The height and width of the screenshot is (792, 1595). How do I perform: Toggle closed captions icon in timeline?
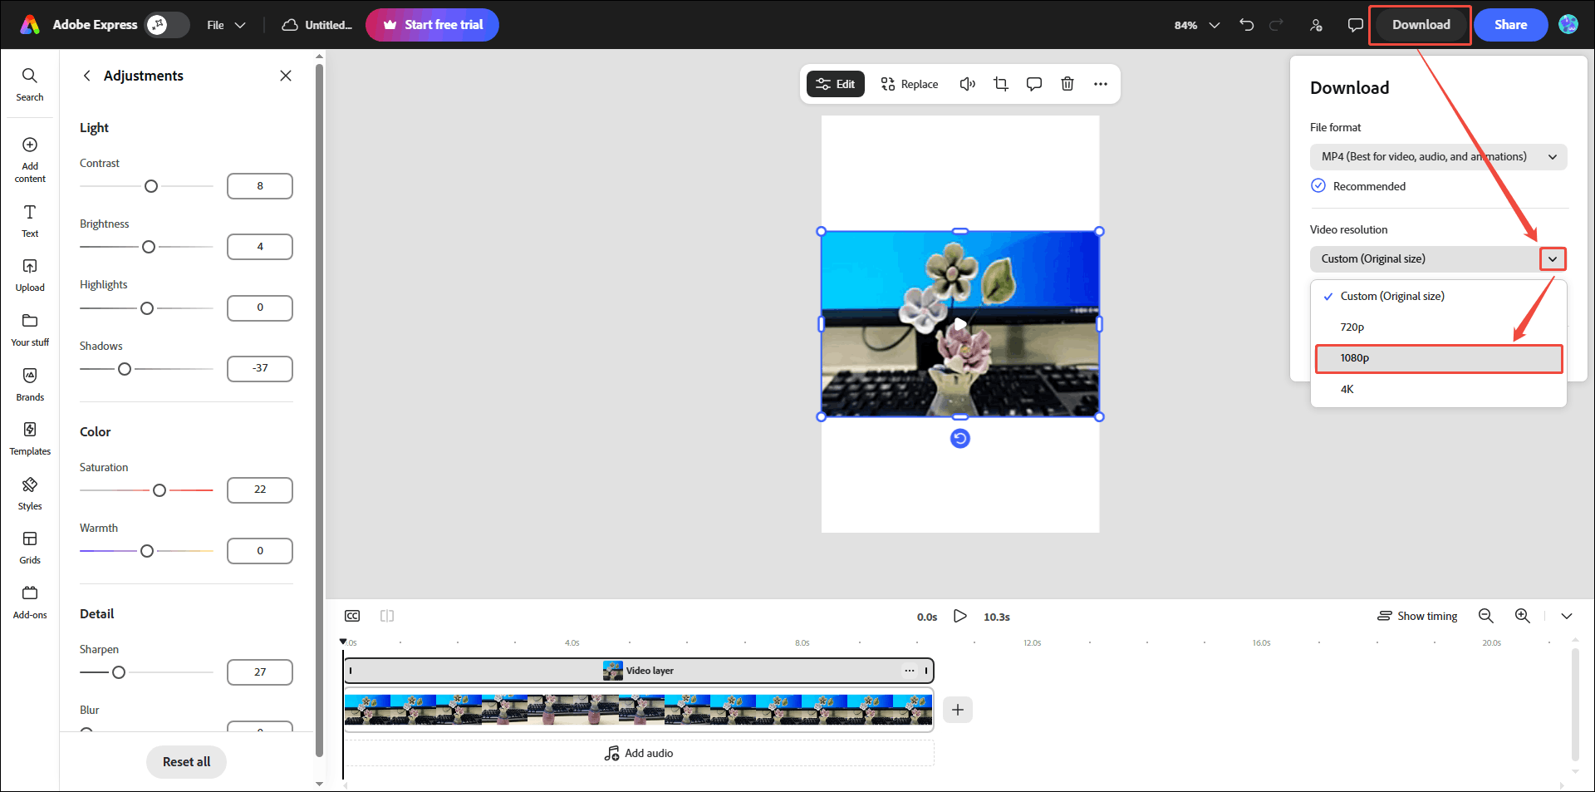(x=352, y=616)
